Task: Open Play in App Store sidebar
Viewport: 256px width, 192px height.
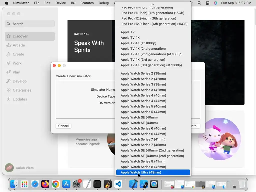Action: 30,72
